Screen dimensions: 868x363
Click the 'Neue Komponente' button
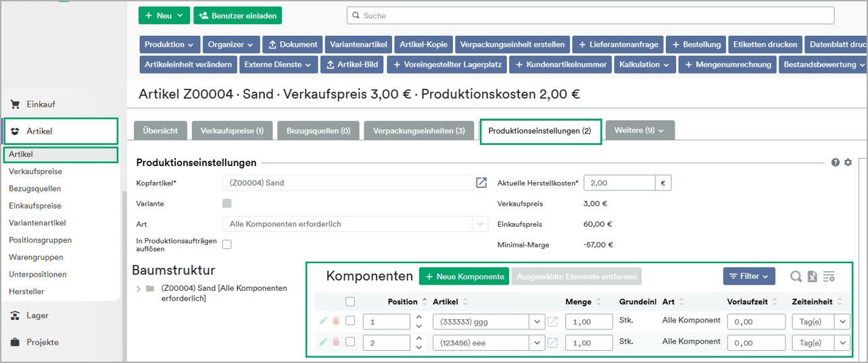point(464,276)
